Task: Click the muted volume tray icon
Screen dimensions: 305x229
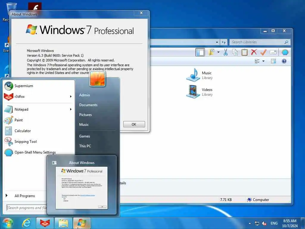Action: 264,223
